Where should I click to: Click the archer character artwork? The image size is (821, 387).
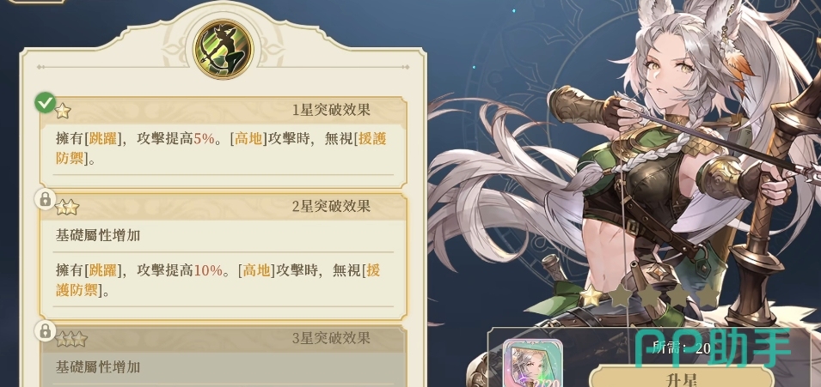coord(654,167)
